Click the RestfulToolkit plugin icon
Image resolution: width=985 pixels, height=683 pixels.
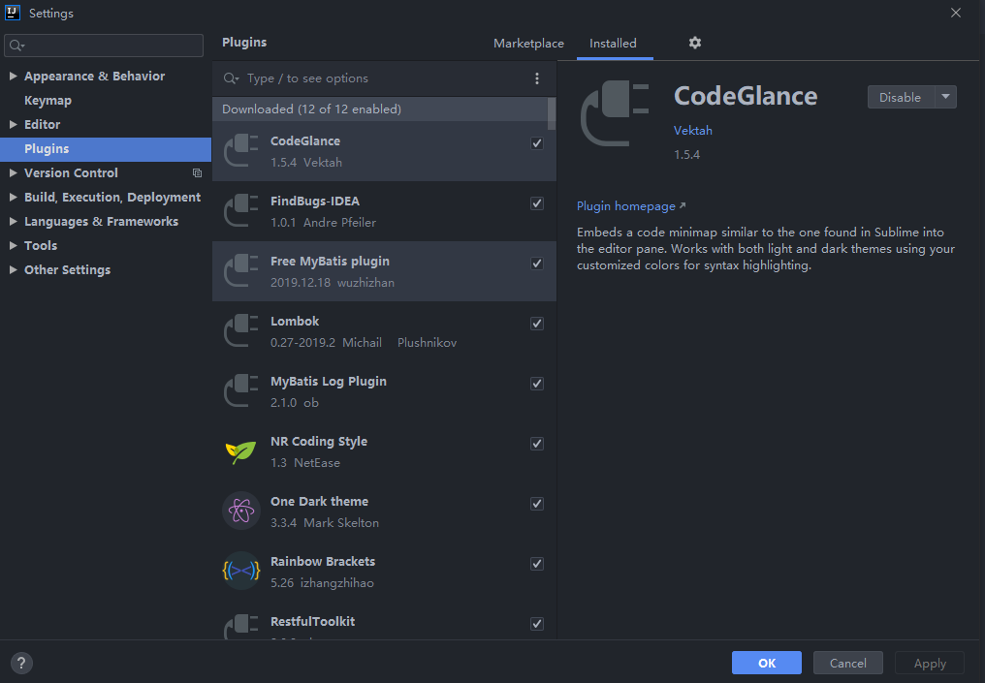[241, 627]
